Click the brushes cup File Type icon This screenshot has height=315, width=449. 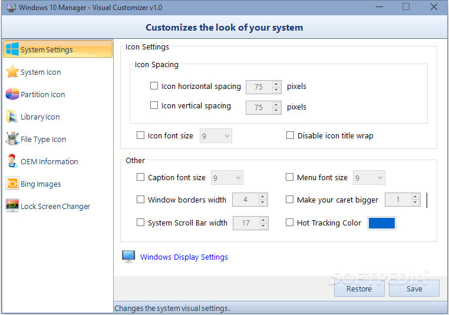[x=12, y=139]
